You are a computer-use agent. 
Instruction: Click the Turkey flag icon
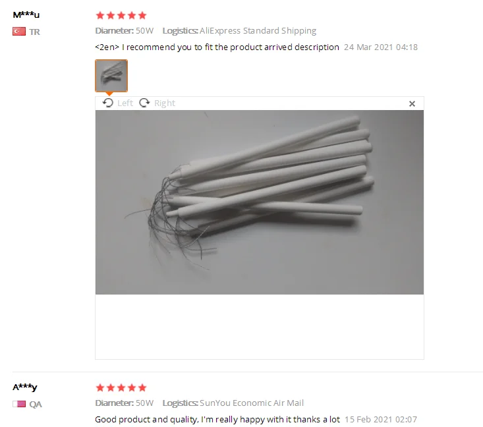tap(19, 32)
